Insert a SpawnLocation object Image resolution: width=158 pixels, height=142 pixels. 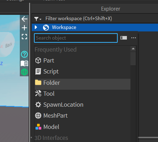coord(82,105)
